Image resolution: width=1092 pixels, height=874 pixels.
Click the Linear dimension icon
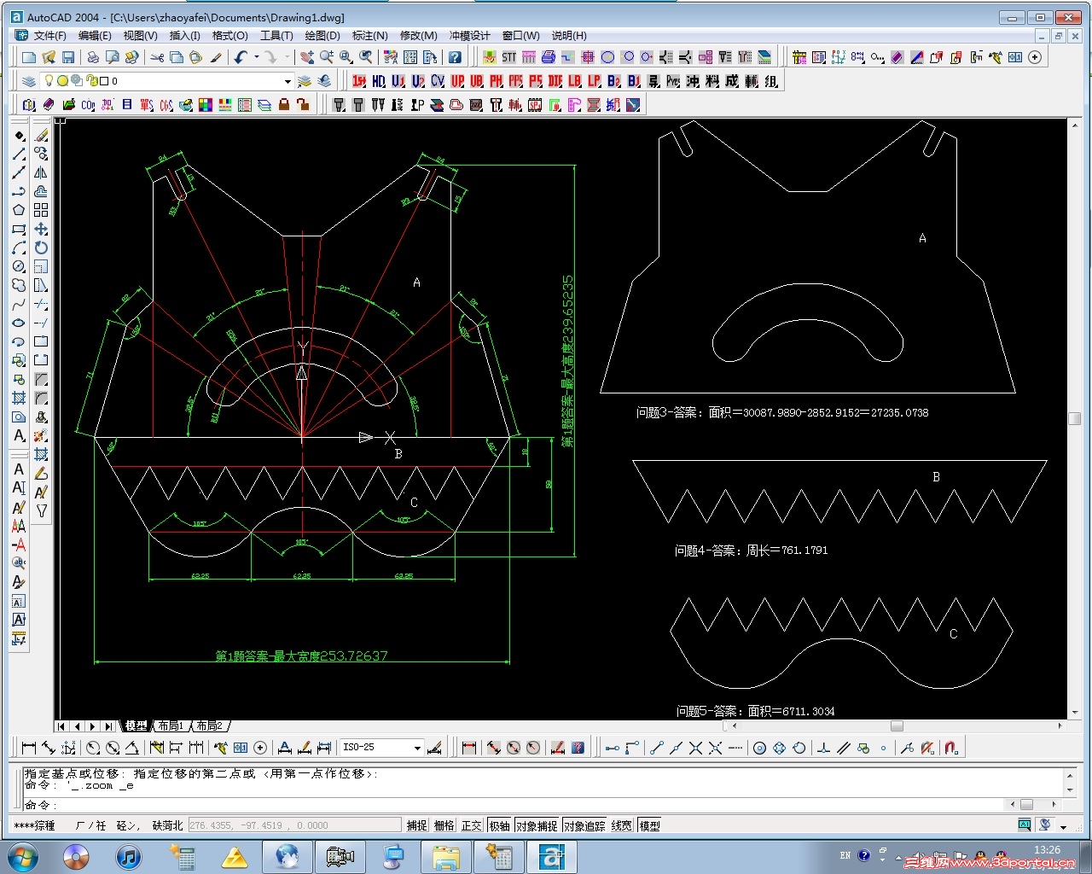(29, 748)
